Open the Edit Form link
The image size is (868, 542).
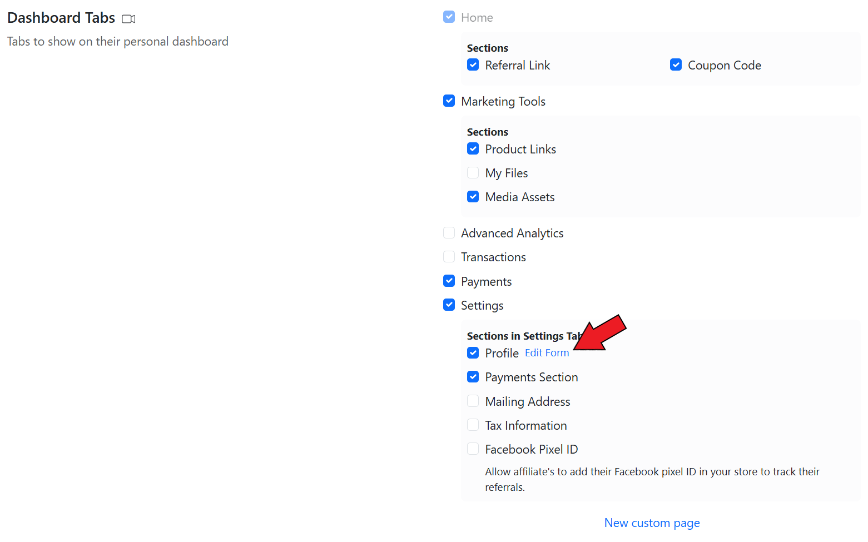click(547, 353)
